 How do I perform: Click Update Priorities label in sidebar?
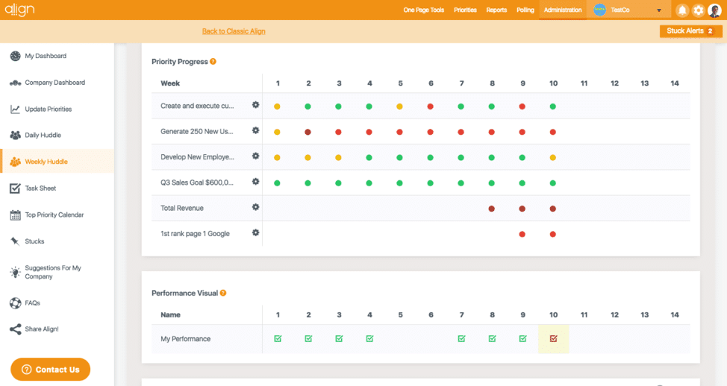coord(49,110)
